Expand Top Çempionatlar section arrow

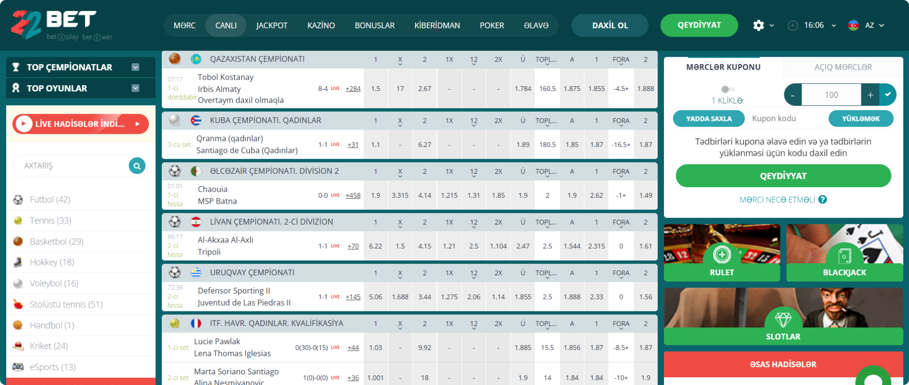(x=135, y=67)
